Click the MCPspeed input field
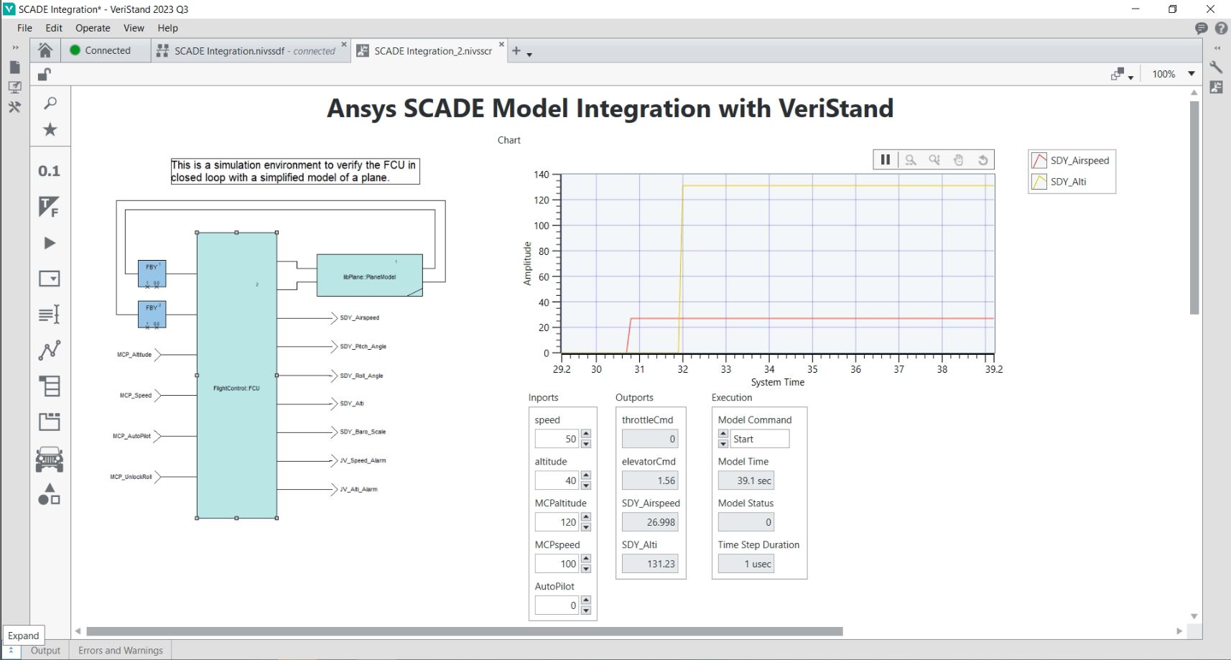 [x=557, y=564]
